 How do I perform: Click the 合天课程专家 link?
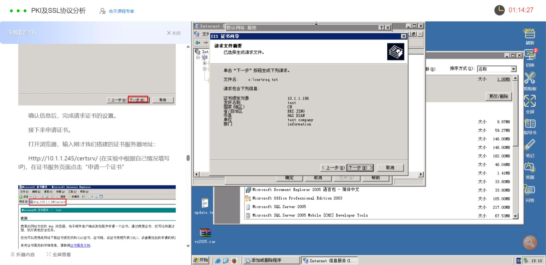click(x=121, y=11)
